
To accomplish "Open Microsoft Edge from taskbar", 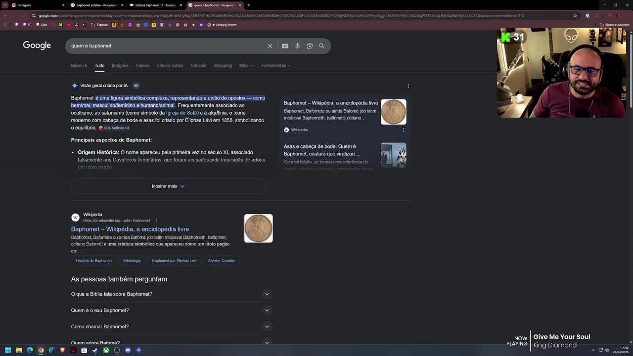I will coord(30,350).
